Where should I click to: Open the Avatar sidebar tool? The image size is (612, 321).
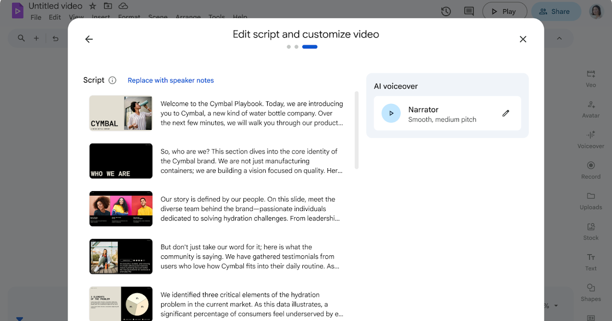591,109
